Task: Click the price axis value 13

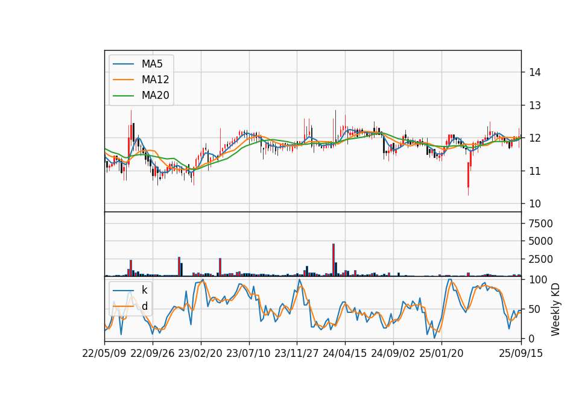Action: [x=535, y=106]
